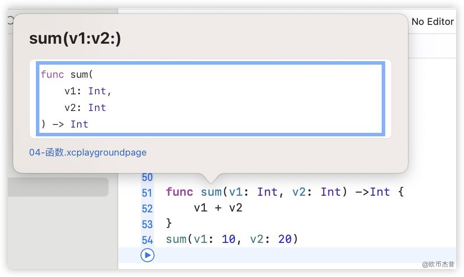Click the sum function name on line 51
Viewport: 464px width, 277px height.
pyautogui.click(x=211, y=192)
